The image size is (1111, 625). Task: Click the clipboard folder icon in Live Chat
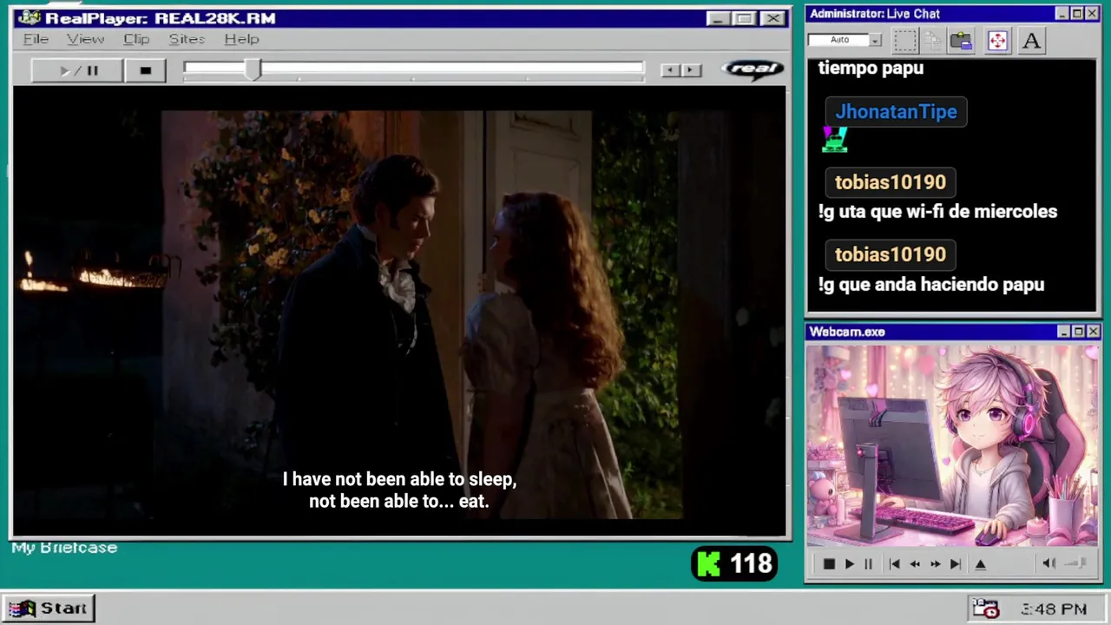[x=961, y=40]
